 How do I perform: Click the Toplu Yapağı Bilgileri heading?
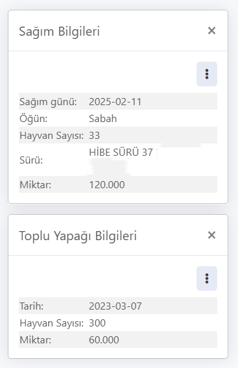tap(78, 236)
